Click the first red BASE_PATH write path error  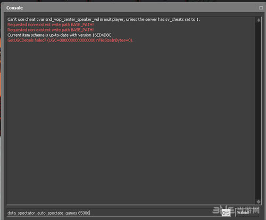(51, 25)
